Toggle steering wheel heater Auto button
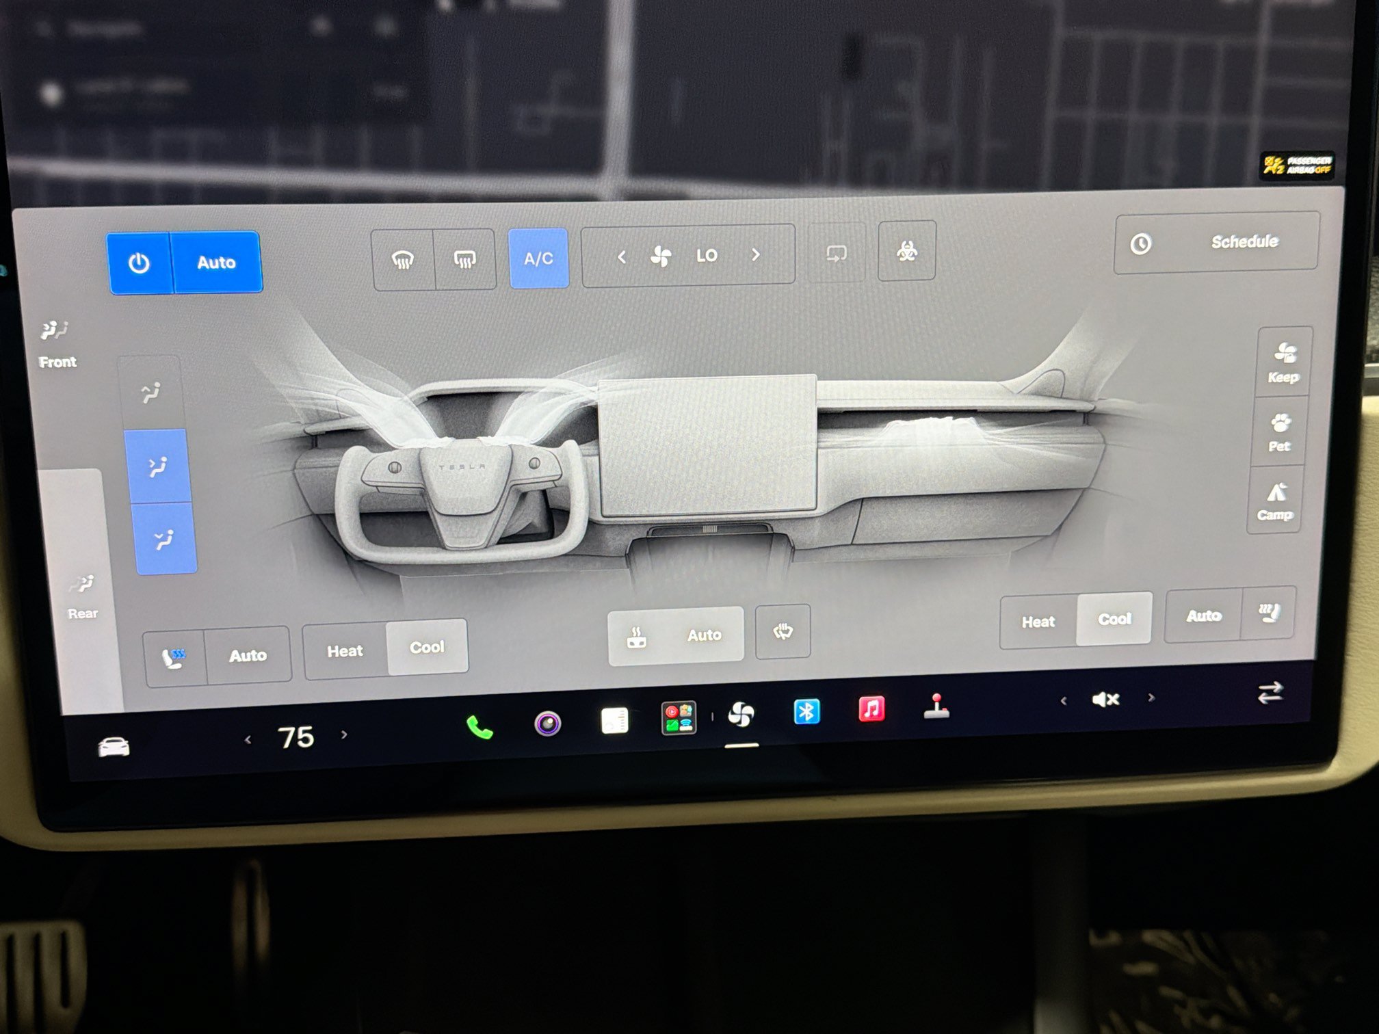 (676, 635)
